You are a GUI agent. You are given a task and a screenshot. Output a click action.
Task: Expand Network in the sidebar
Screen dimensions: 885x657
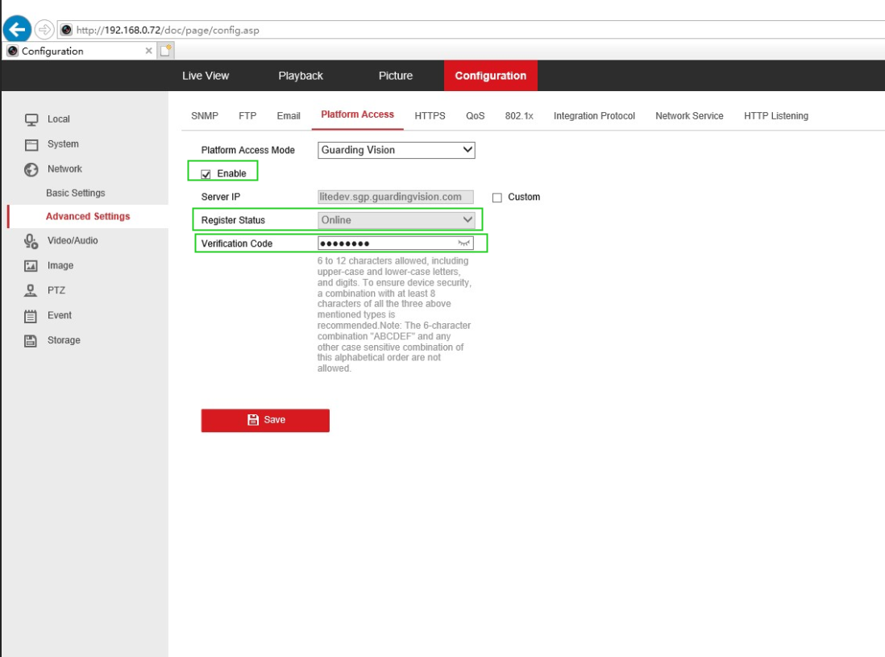click(65, 168)
